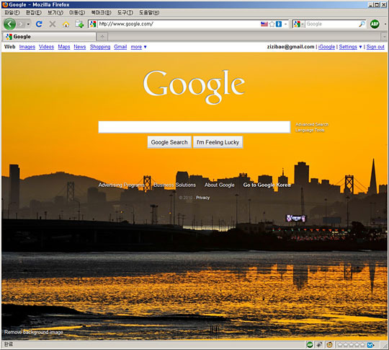Open the Gmail link
Image resolution: width=389 pixels, height=350 pixels.
[120, 47]
